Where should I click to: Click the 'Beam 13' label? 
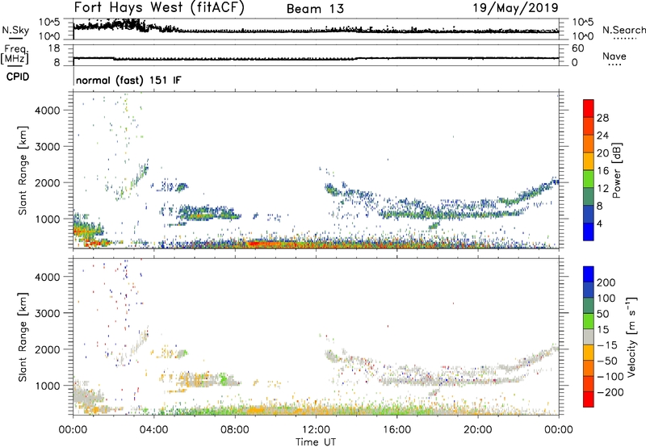coord(315,9)
